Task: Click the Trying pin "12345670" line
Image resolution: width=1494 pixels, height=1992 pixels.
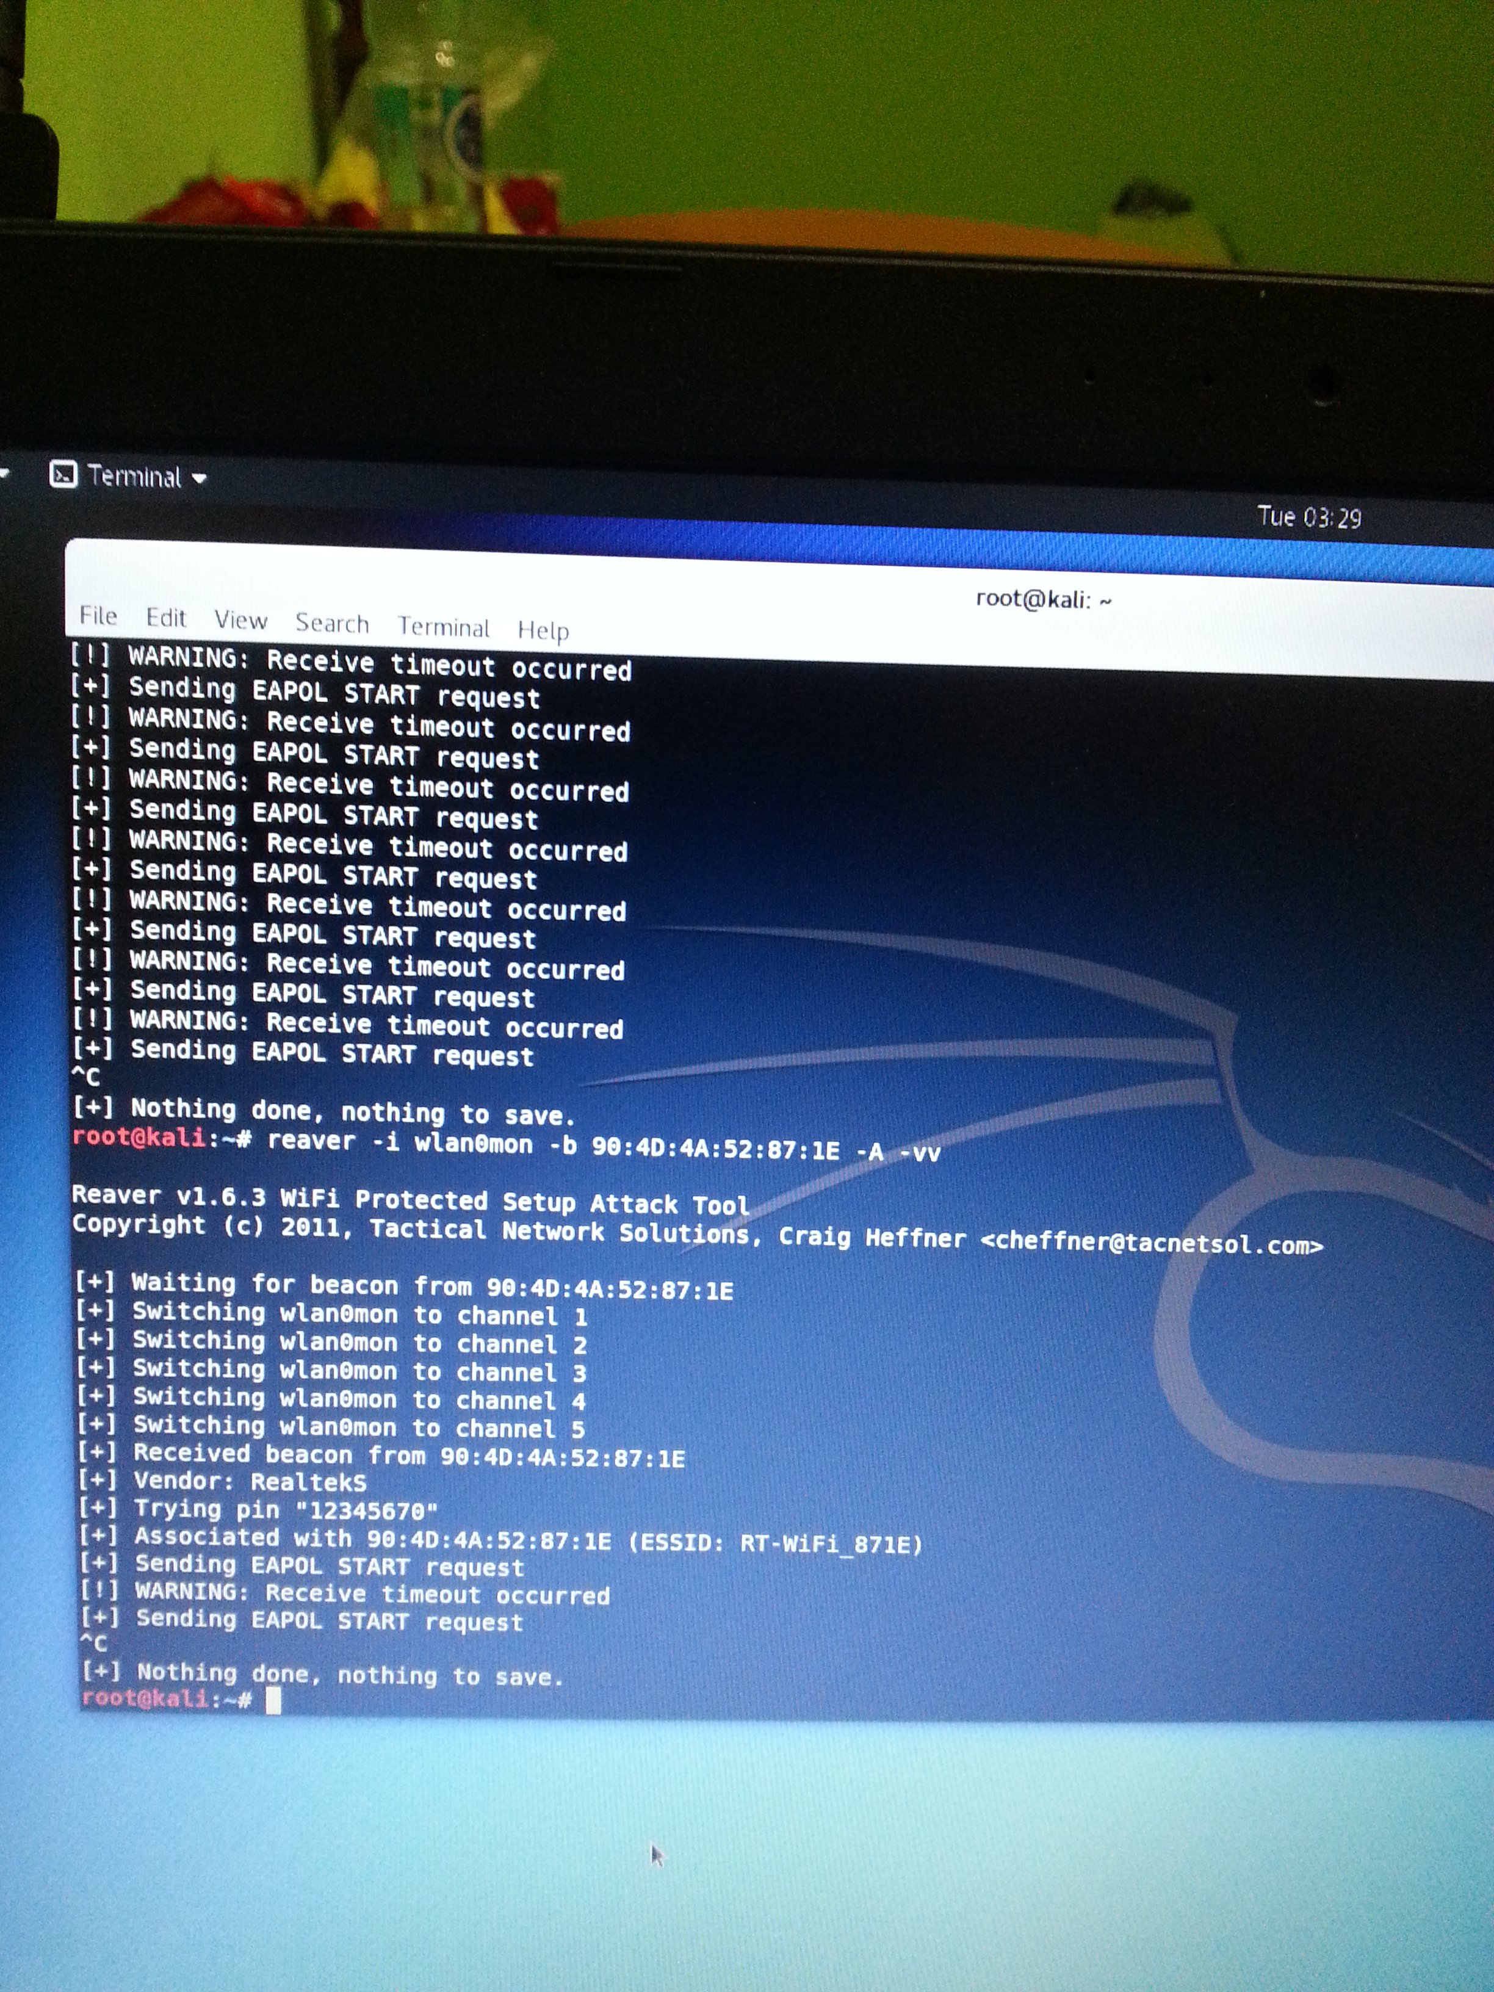Action: 286,1511
